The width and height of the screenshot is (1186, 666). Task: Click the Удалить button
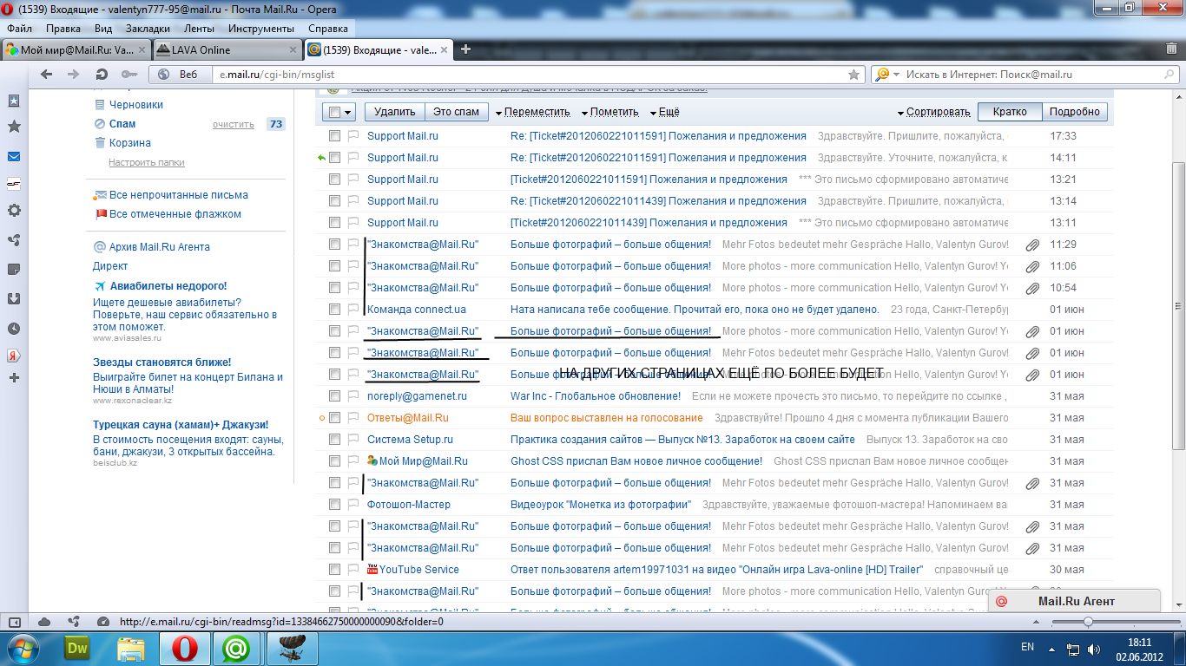pyautogui.click(x=395, y=112)
